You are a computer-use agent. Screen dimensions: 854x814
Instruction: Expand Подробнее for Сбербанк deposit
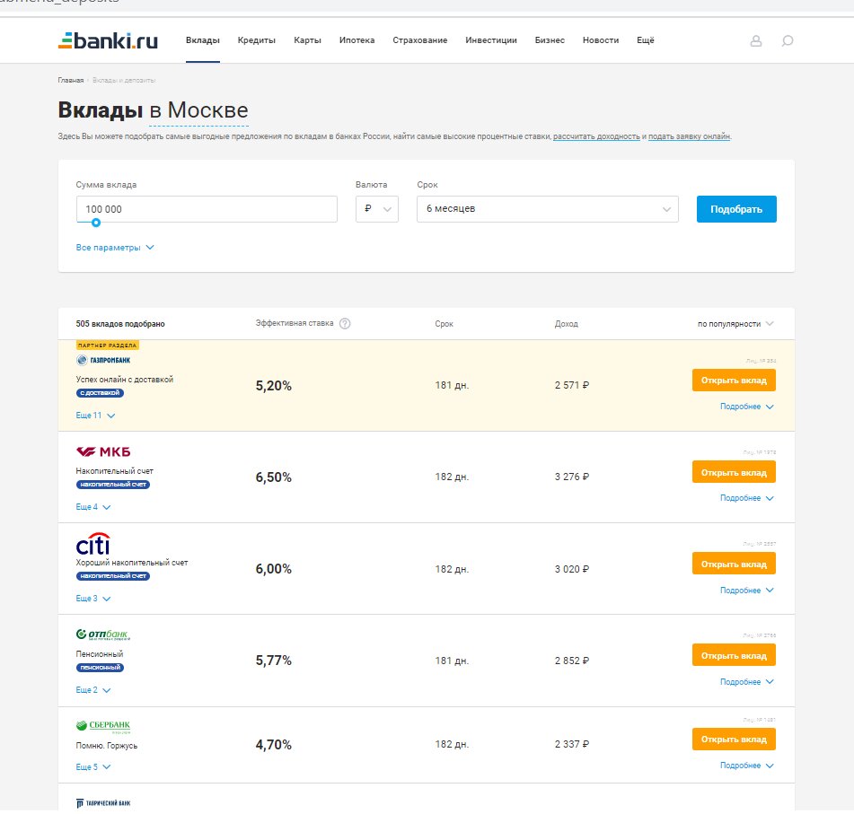click(x=747, y=766)
